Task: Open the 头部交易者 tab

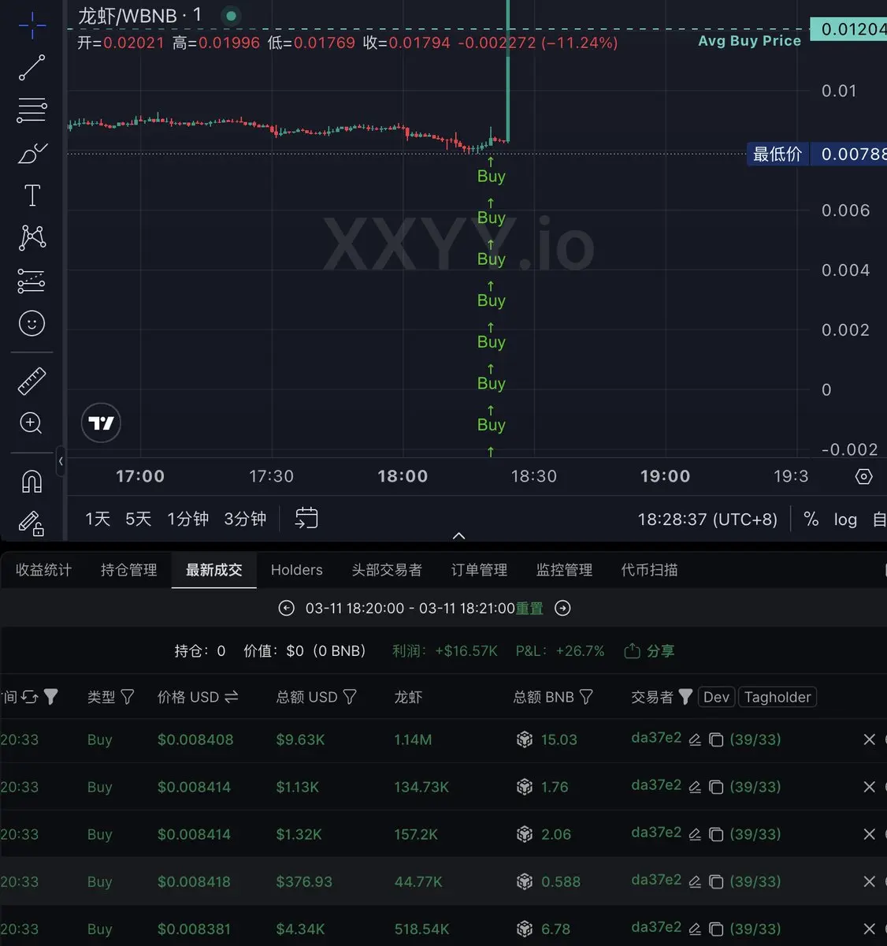Action: click(x=387, y=570)
